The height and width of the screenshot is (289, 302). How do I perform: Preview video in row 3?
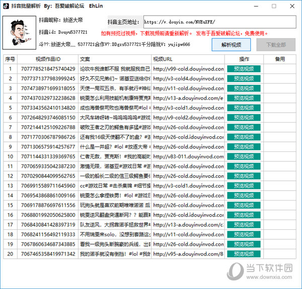[x=244, y=88]
